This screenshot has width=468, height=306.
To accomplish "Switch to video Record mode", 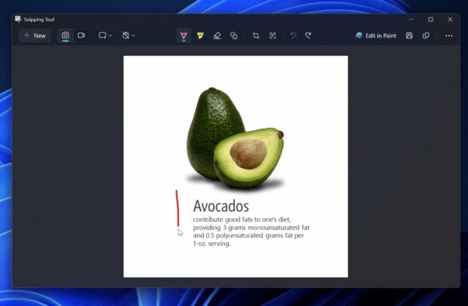I will pyautogui.click(x=81, y=35).
